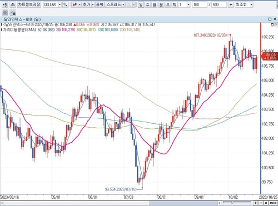Click the zoom in plus button
This screenshot has height=206, width=278.
[256, 203]
